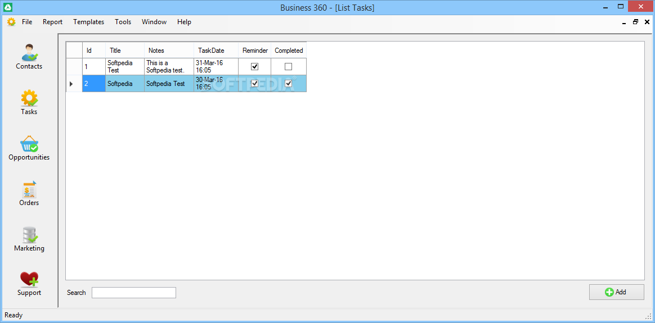Select row header of task 1
655x323 pixels.
(x=74, y=67)
